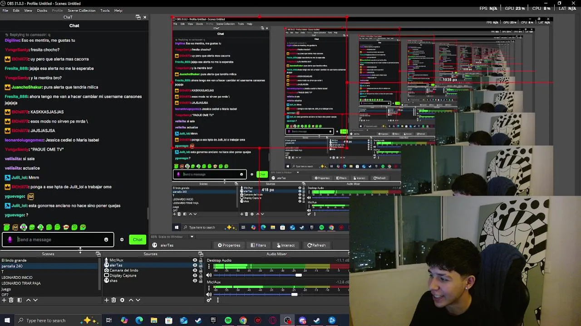Viewport: 581px width, 326px height.
Task: Lock the Display Capture source
Action: point(201,275)
